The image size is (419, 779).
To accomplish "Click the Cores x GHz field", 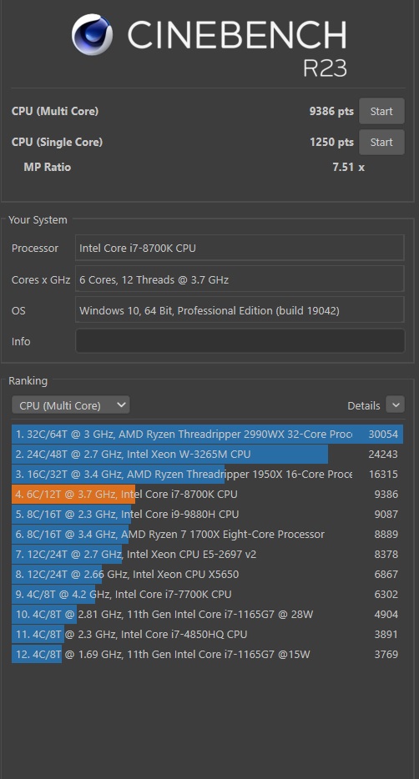I will (240, 279).
